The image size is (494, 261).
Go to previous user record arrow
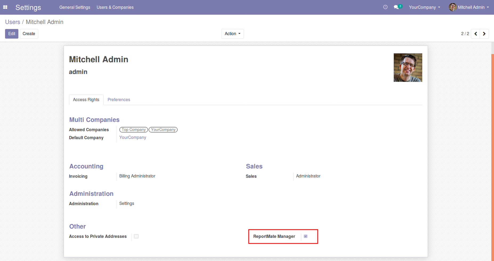click(475, 34)
